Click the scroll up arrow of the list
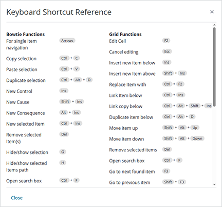This screenshot has width=222, height=207. (x=214, y=25)
